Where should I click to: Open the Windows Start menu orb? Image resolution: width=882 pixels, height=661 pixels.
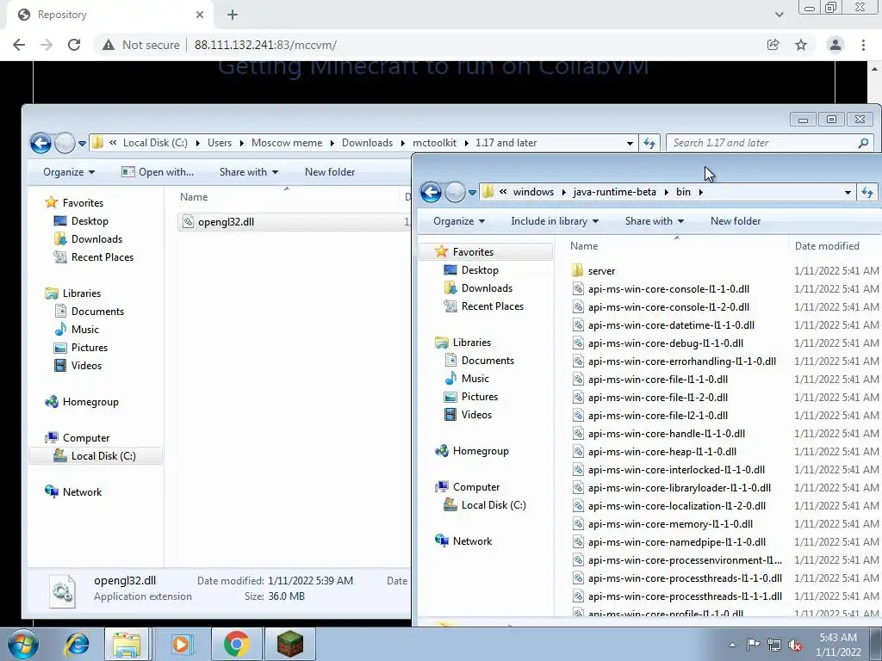click(x=22, y=644)
